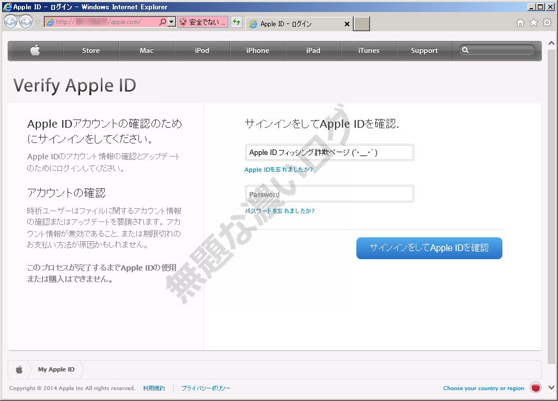Click the scrollbar up arrow
Viewport: 558px width, 401px height.
pyautogui.click(x=551, y=44)
